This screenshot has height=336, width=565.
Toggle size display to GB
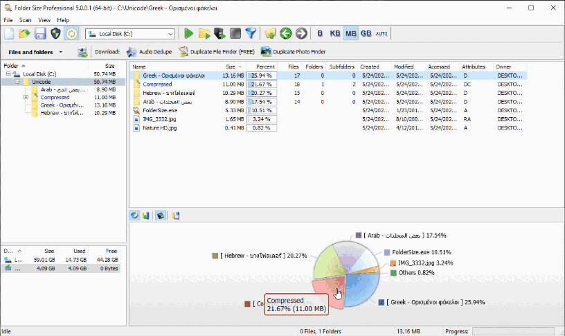[366, 33]
